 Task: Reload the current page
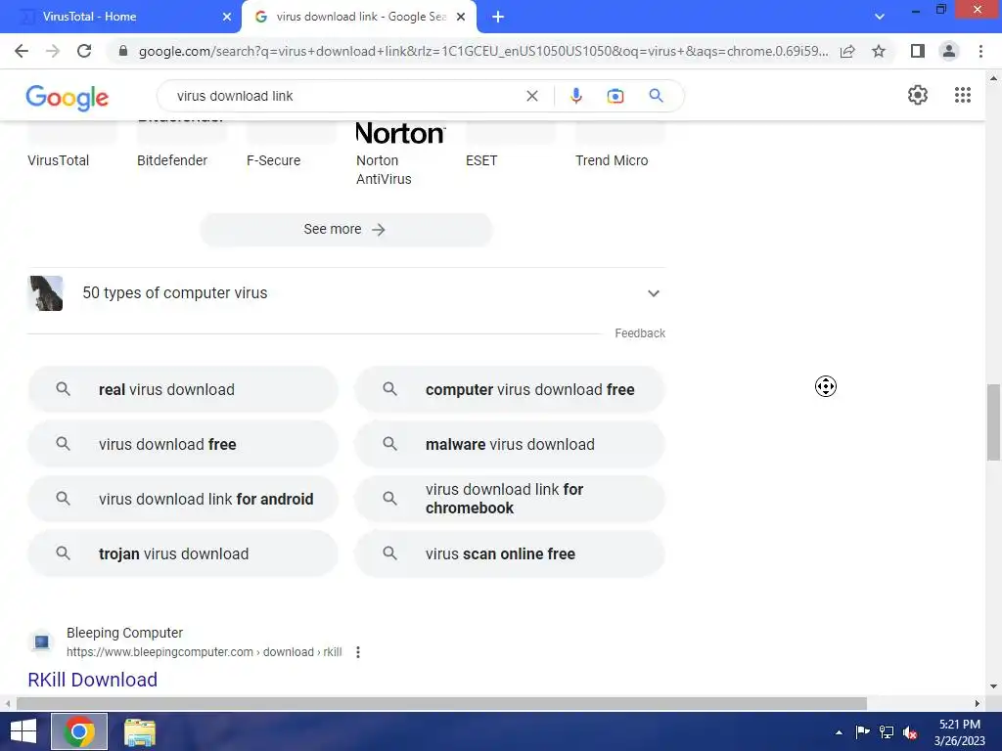(84, 51)
